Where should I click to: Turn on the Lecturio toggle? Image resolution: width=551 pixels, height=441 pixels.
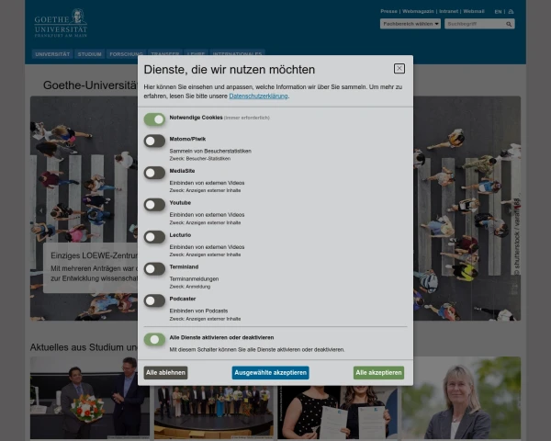[x=154, y=237]
